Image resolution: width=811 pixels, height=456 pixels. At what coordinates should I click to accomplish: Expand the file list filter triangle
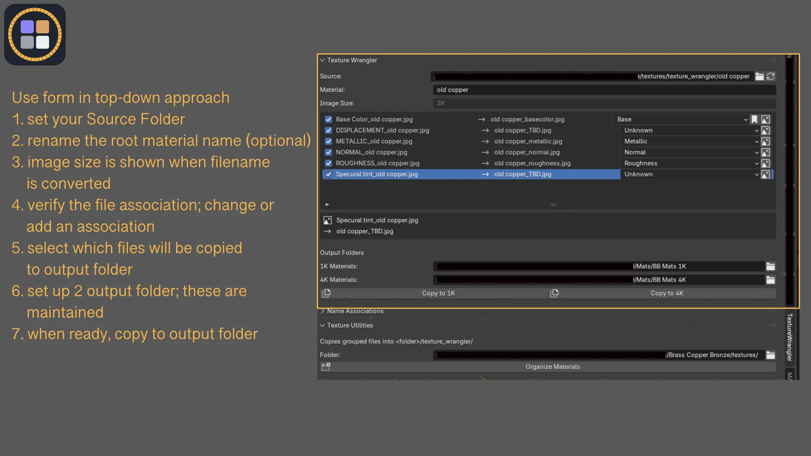click(x=327, y=205)
